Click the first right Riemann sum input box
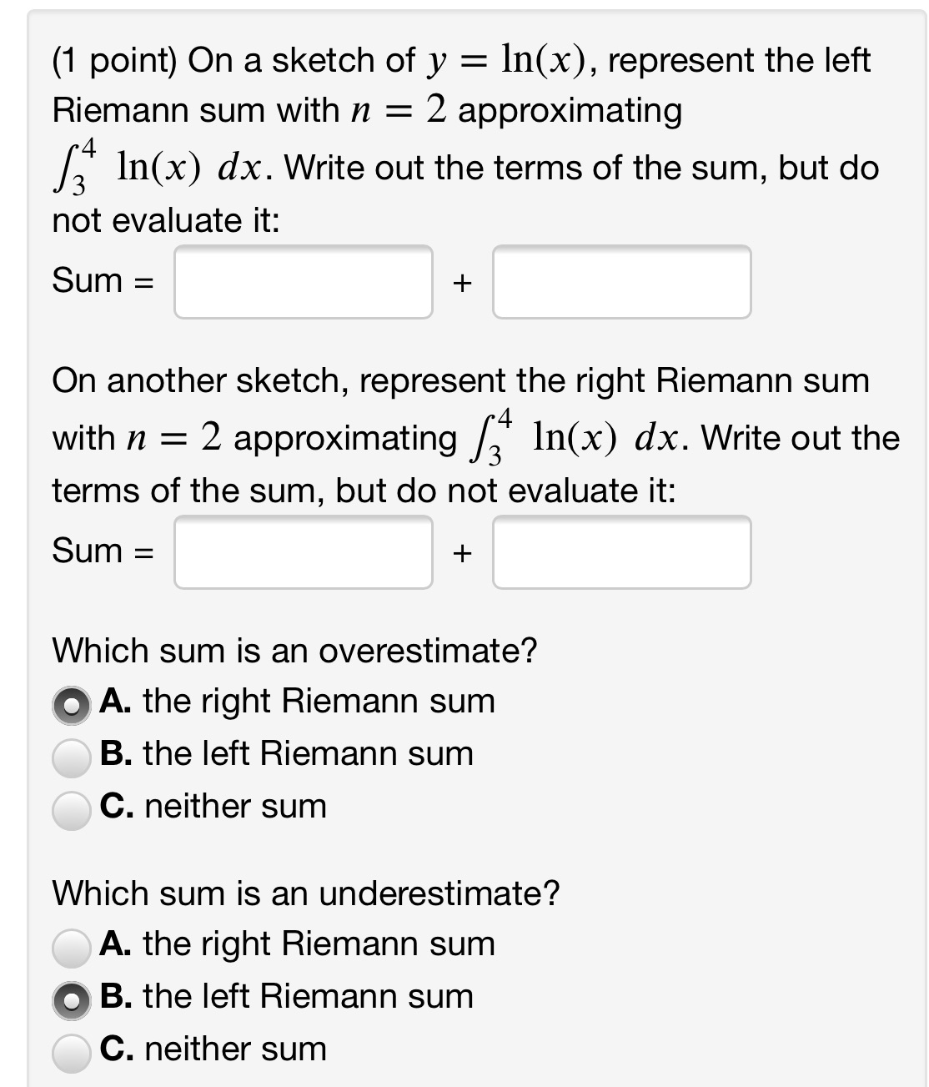The width and height of the screenshot is (929, 1087). click(x=303, y=551)
